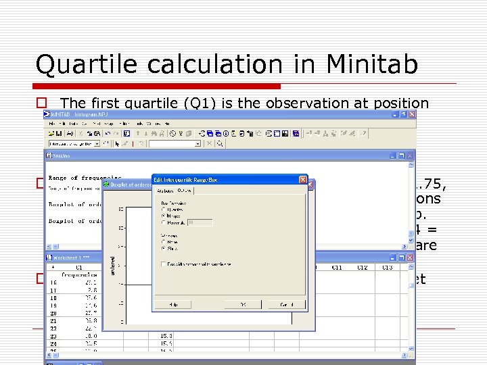This screenshot has height=365, width=487.
Task: Open the empty dropdown in graph toolbar
Action: (x=198, y=144)
